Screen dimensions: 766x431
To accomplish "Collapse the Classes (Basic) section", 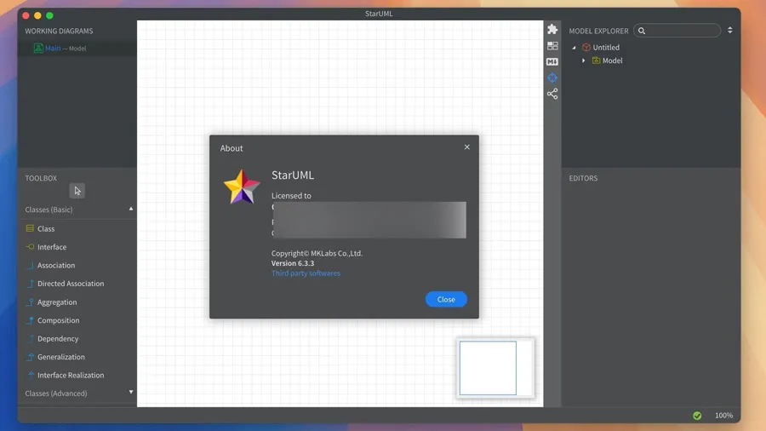I will (x=131, y=210).
